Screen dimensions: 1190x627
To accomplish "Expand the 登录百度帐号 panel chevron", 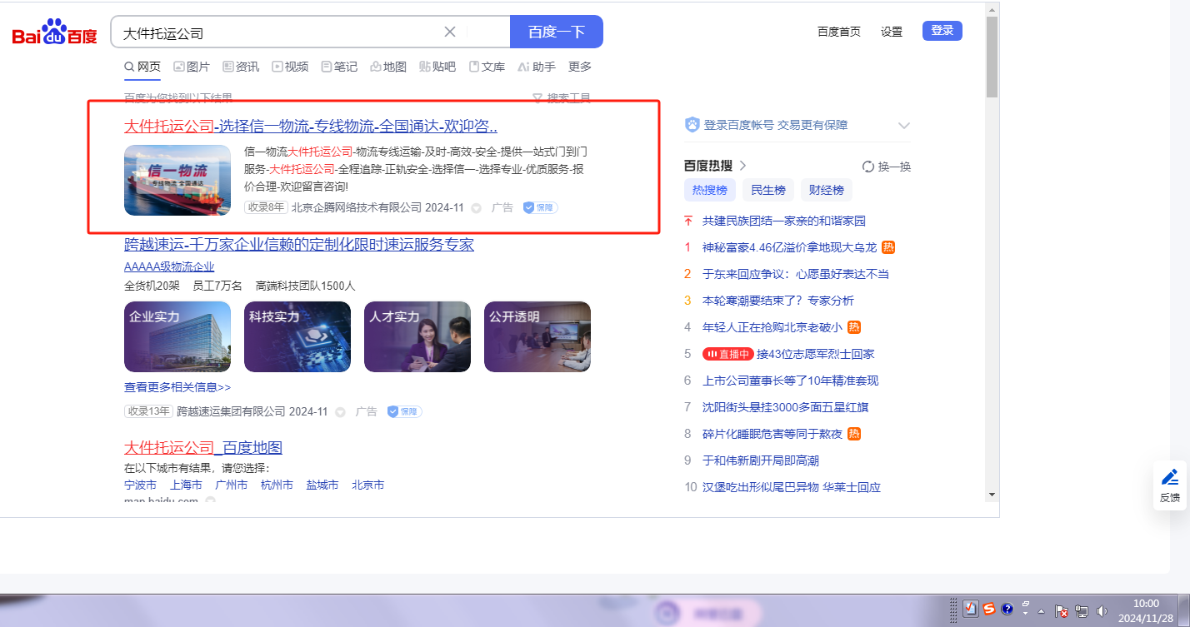I will [x=904, y=126].
